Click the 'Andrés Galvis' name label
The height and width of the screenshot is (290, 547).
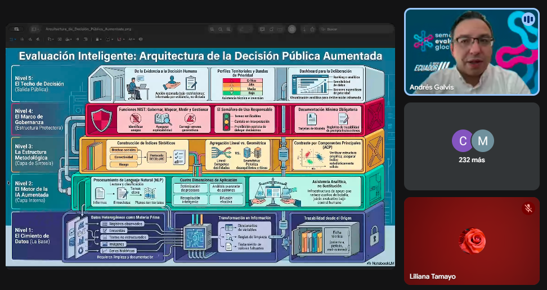pos(432,87)
